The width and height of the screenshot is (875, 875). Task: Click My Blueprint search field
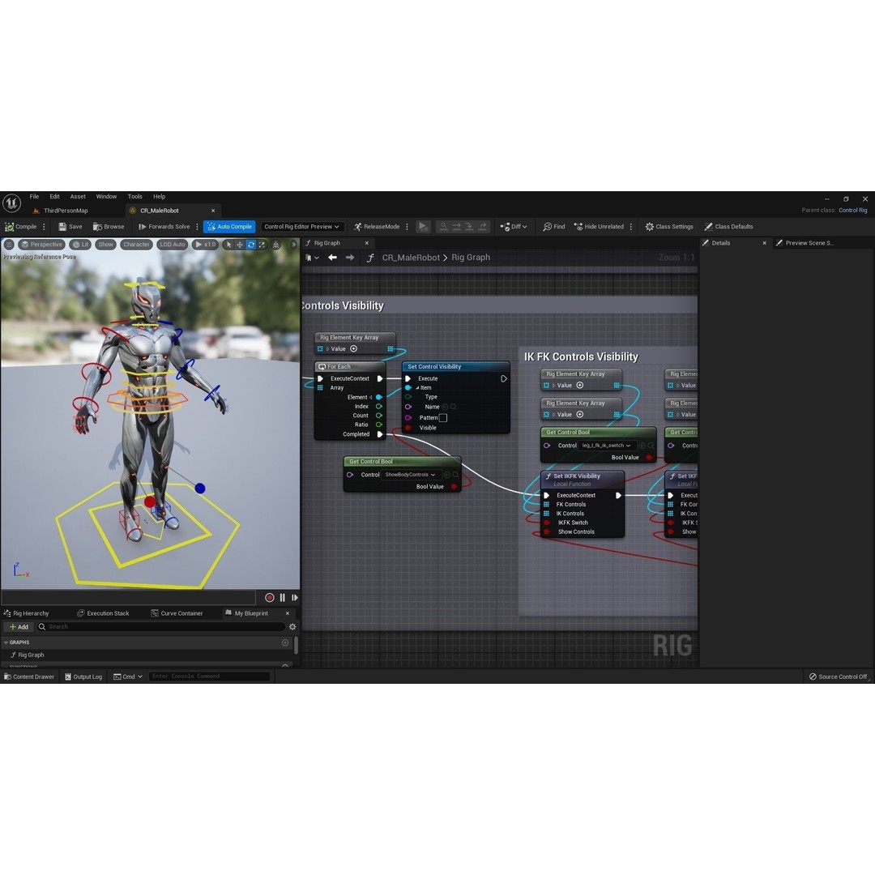click(x=162, y=626)
